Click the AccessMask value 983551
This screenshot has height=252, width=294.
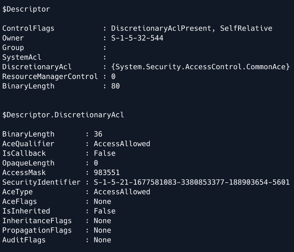click(107, 173)
